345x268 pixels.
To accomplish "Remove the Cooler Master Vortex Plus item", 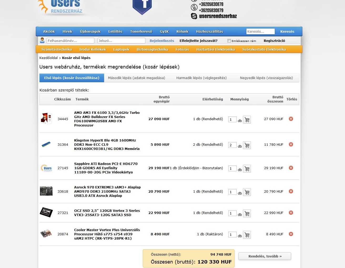I will pos(291,234).
